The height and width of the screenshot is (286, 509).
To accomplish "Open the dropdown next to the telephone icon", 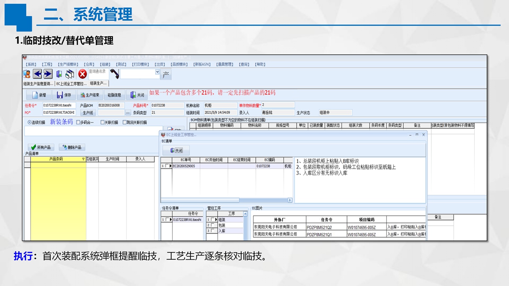I will pos(157,72).
